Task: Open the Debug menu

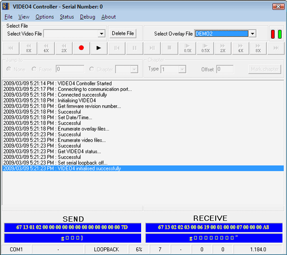Action: [x=88, y=17]
